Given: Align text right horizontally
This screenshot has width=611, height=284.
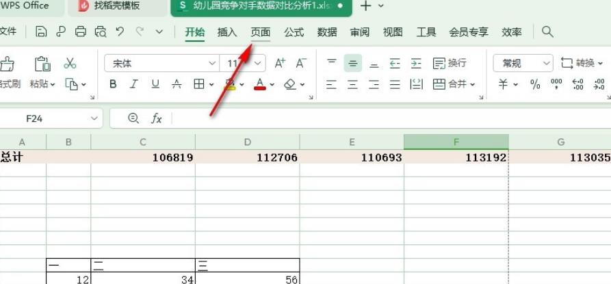Looking at the screenshot, I should pyautogui.click(x=374, y=84).
